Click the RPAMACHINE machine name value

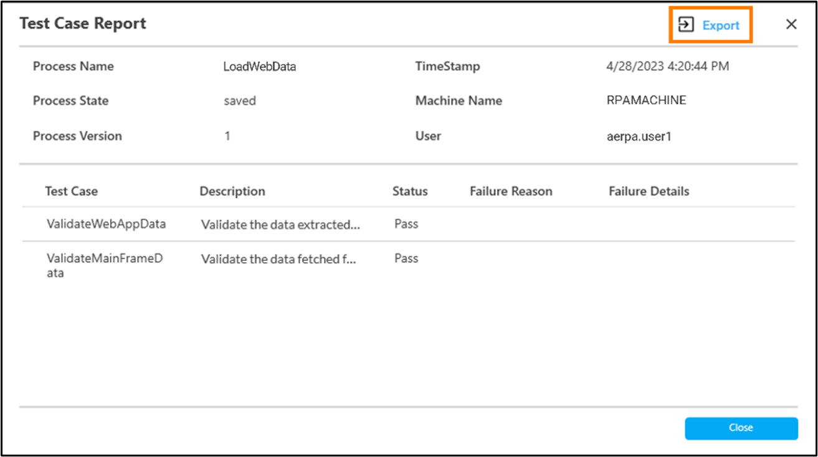click(646, 100)
